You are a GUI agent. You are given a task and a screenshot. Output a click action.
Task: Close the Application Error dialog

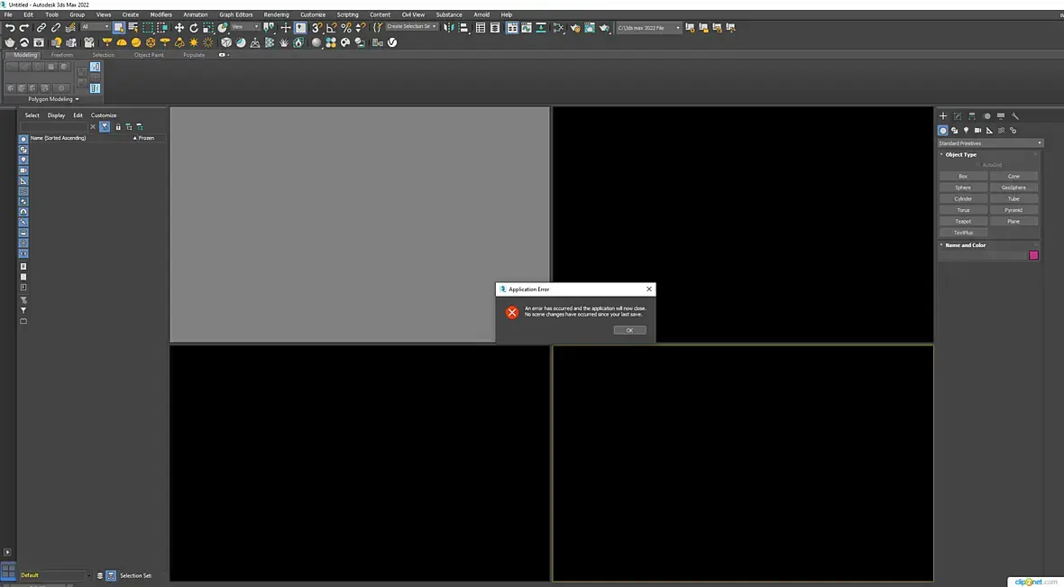[648, 289]
